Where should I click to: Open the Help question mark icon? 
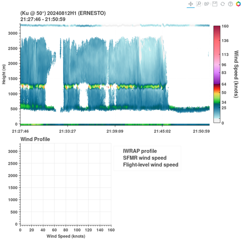coord(230,4)
